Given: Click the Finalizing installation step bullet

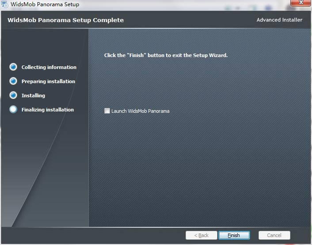Looking at the screenshot, I should (x=13, y=109).
